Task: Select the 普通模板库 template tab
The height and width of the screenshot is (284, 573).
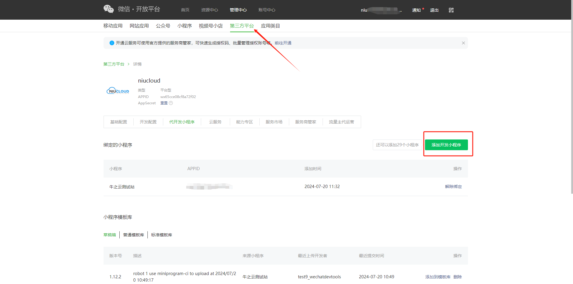Action: tap(133, 235)
